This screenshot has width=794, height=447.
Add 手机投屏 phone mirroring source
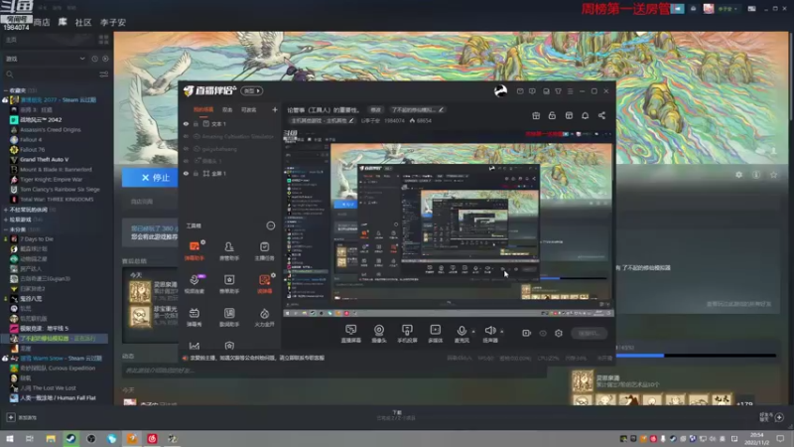coord(407,334)
